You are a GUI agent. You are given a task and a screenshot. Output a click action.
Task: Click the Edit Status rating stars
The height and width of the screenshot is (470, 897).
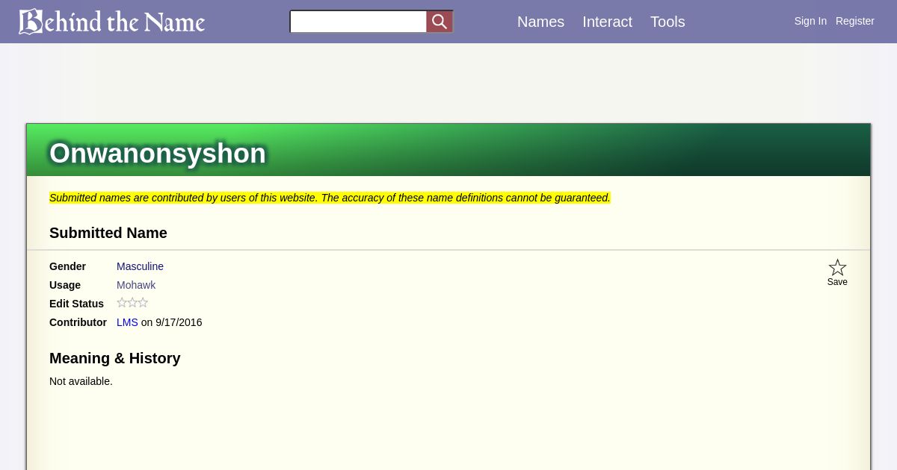pyautogui.click(x=132, y=303)
